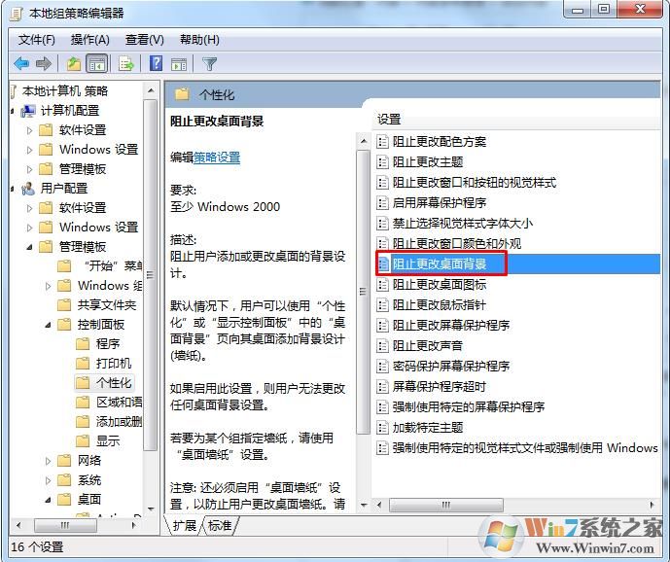
Task: Click the folder icon beside 程序
Action: [83, 343]
